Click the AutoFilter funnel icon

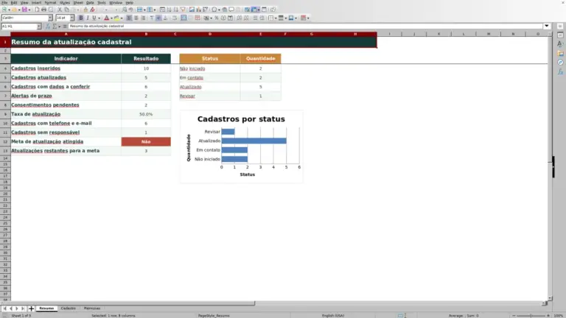(183, 10)
